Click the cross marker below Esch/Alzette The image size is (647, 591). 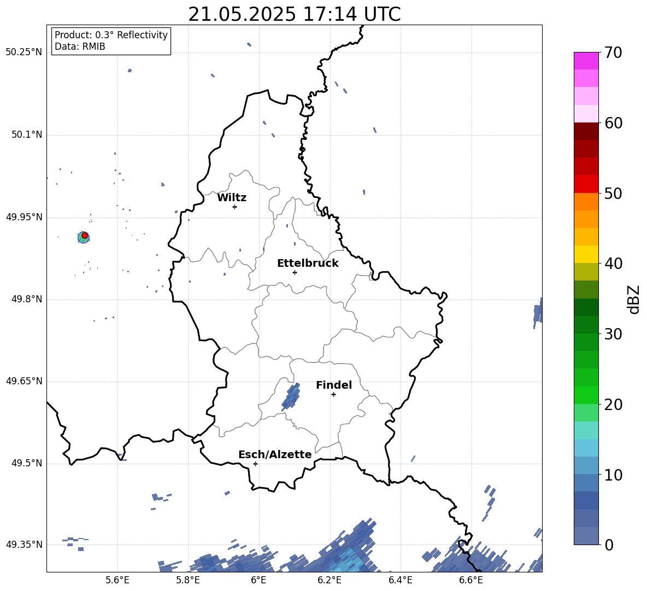click(x=255, y=464)
